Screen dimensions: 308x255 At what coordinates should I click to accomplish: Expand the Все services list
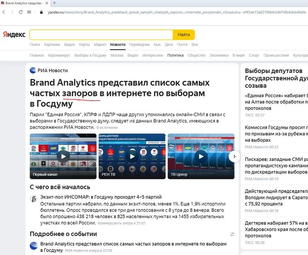click(x=194, y=44)
